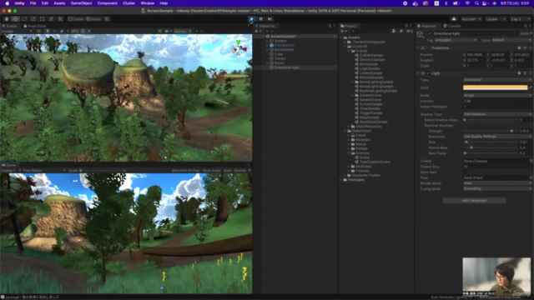The height and width of the screenshot is (300, 534).
Task: Select the Hand tool in toolbar
Action: tap(7, 19)
